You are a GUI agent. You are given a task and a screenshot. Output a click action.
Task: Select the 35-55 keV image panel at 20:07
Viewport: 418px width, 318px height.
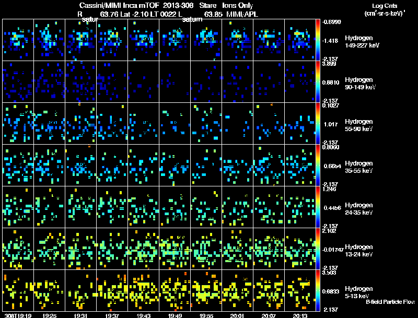coord(269,166)
